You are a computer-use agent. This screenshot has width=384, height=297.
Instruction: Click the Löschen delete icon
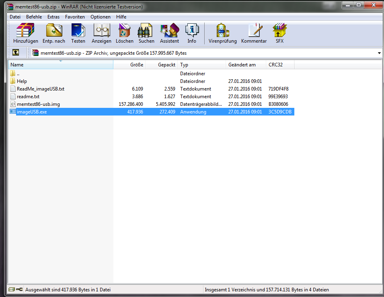(x=124, y=31)
